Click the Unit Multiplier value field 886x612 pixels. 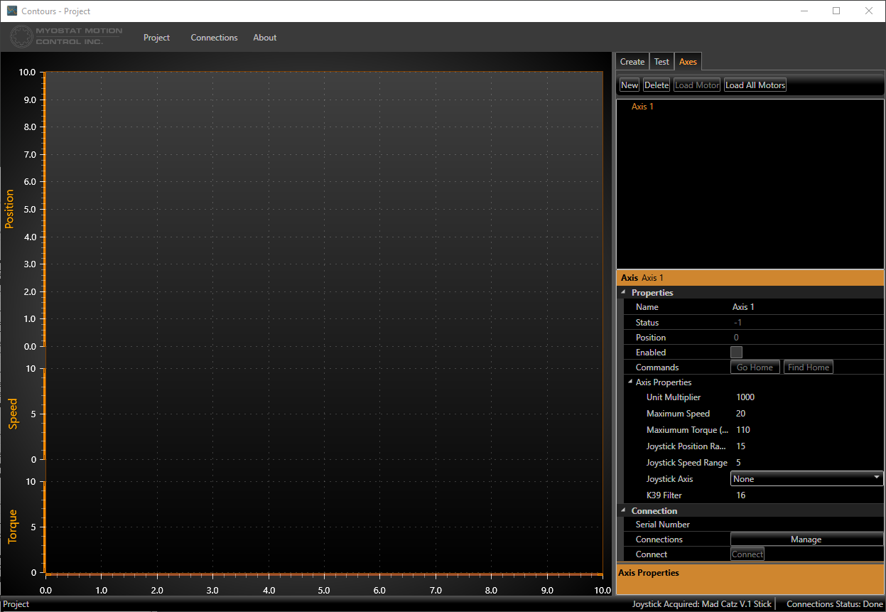coord(806,397)
